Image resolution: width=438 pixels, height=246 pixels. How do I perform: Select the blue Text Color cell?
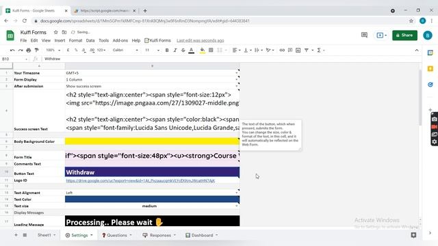(x=152, y=199)
